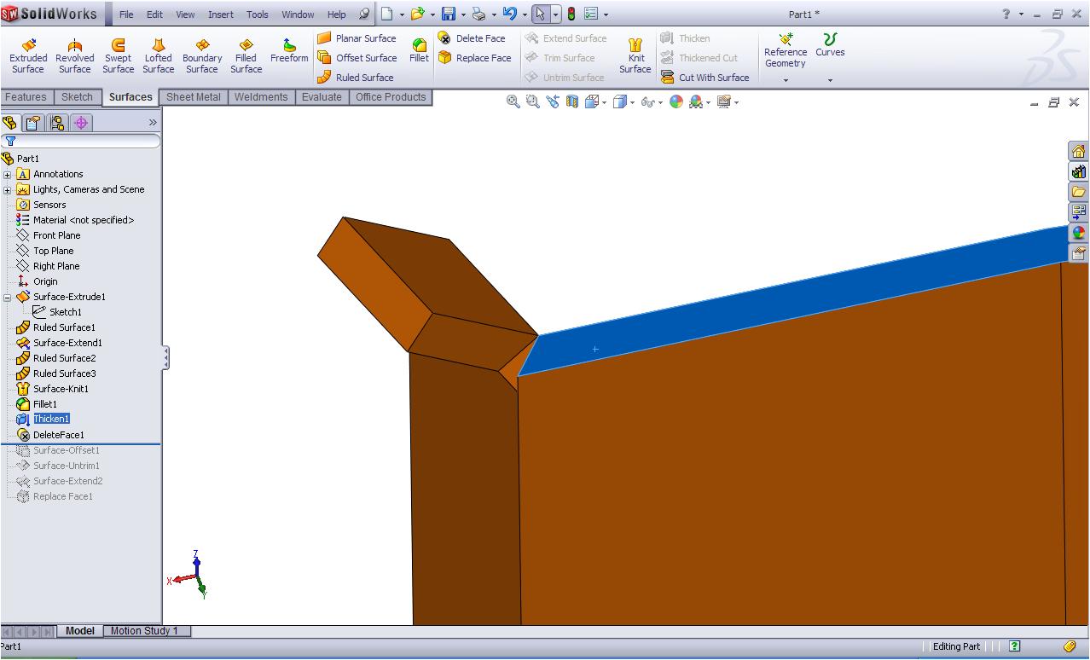Click the Open folder icon

(x=417, y=14)
